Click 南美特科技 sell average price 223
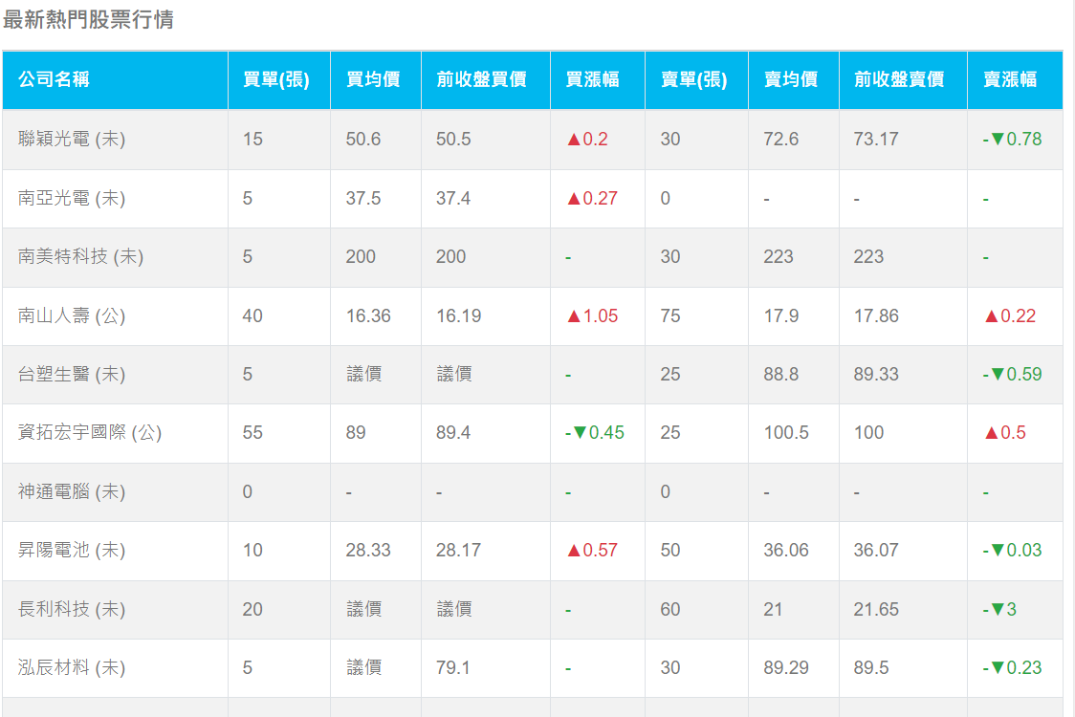 pos(779,257)
